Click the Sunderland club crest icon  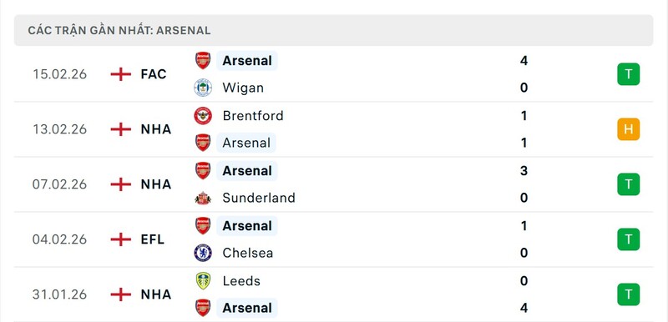pos(203,198)
